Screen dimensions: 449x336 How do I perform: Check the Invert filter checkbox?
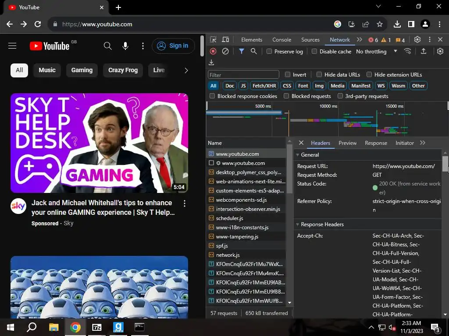[288, 74]
